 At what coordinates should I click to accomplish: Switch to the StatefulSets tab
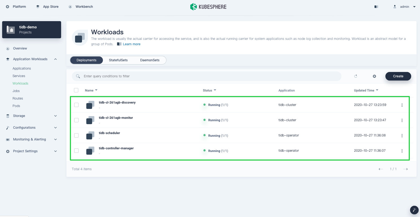pyautogui.click(x=118, y=60)
